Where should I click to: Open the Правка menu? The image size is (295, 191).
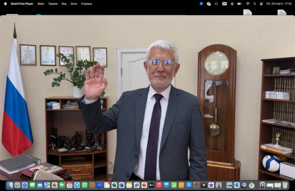(53, 4)
